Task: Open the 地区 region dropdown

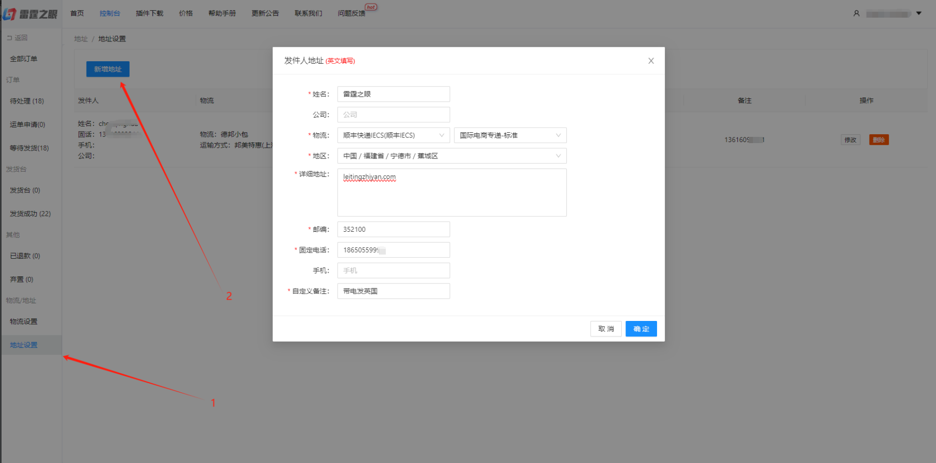Action: [452, 156]
